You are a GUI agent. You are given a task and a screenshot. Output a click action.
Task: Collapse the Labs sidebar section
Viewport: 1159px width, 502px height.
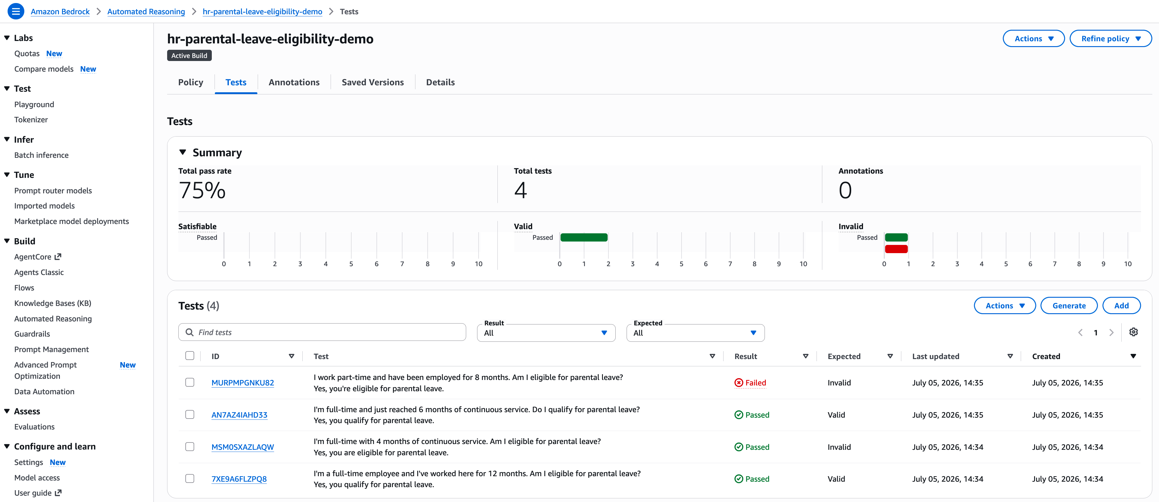coord(7,38)
